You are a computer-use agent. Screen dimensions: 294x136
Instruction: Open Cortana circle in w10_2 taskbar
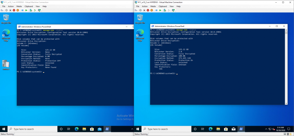195,129
